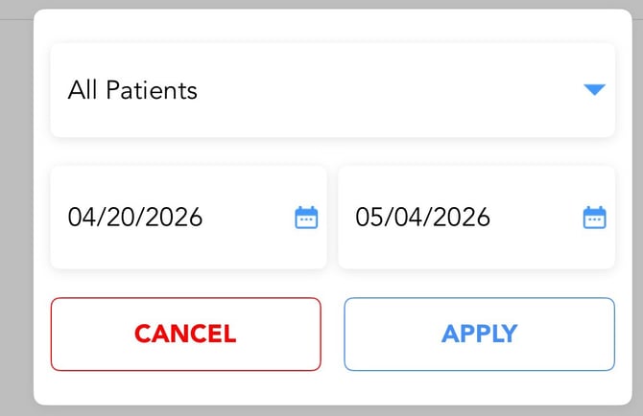Click the end date text 05/04/2026

[423, 218]
